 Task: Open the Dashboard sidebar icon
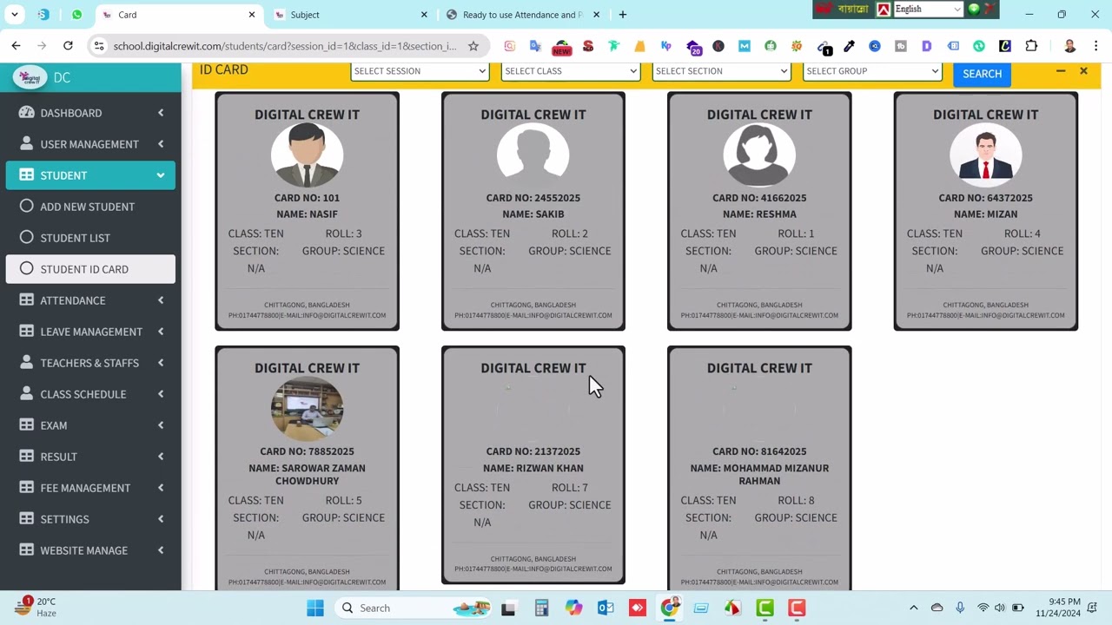(x=26, y=113)
